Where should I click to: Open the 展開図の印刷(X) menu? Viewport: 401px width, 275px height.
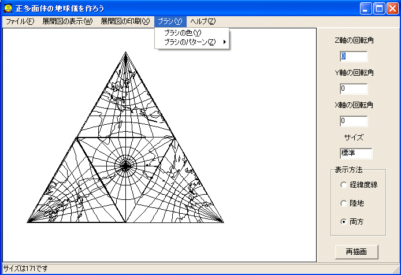[x=125, y=21]
